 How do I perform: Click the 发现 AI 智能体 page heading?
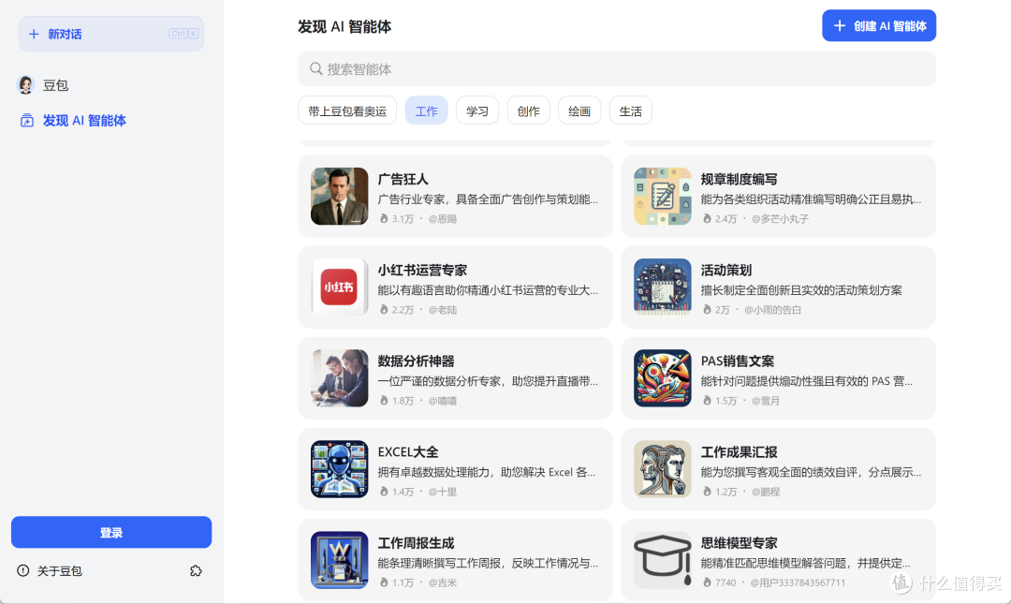344,26
